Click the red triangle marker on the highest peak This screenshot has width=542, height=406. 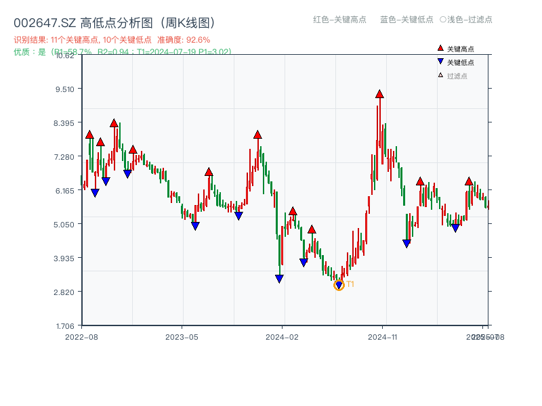click(x=378, y=94)
